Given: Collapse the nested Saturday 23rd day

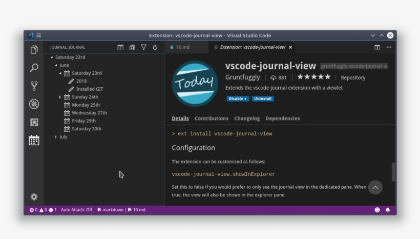Looking at the screenshot, I should (60, 73).
